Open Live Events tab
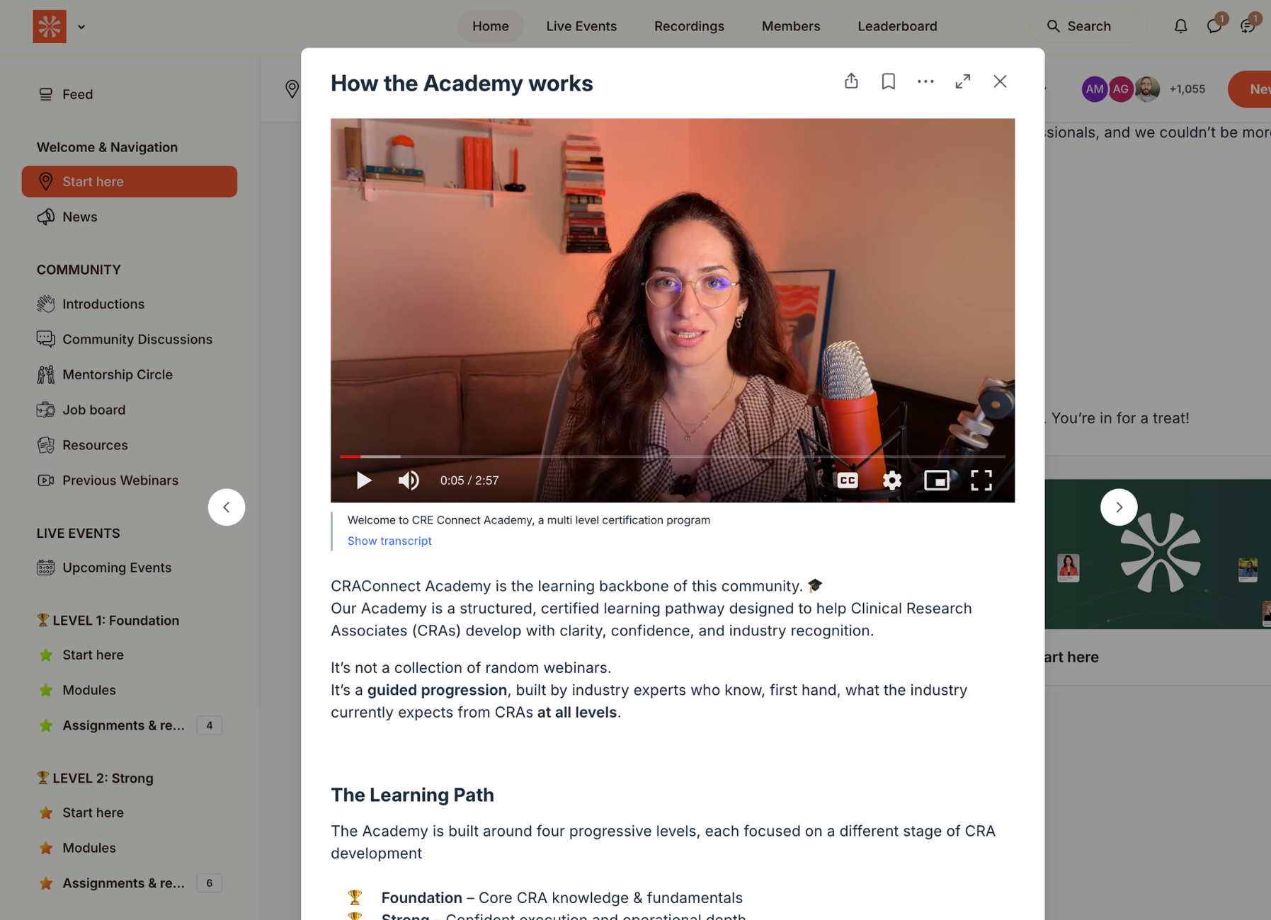1271x920 pixels. tap(581, 26)
